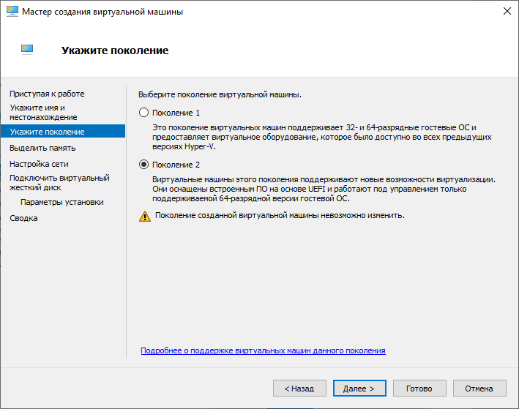
Task: Click the wizard icon in the title bar
Action: pyautogui.click(x=12, y=12)
